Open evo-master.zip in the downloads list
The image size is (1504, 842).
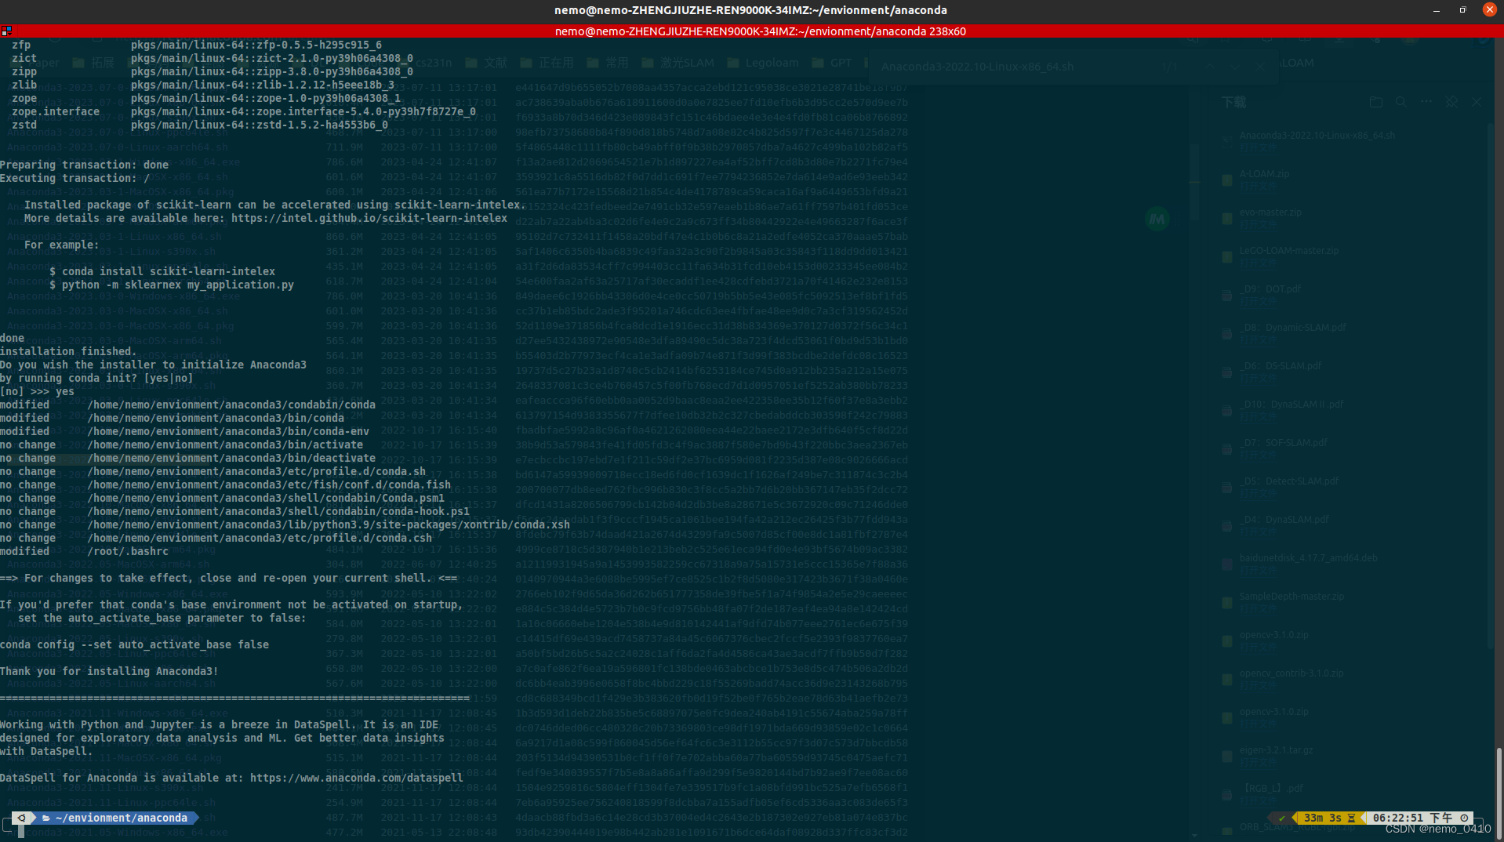coord(1270,212)
